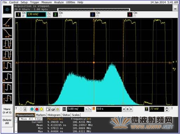Enable the channel 2 On checkbox
The width and height of the screenshot is (180, 134).
click(x=60, y=16)
